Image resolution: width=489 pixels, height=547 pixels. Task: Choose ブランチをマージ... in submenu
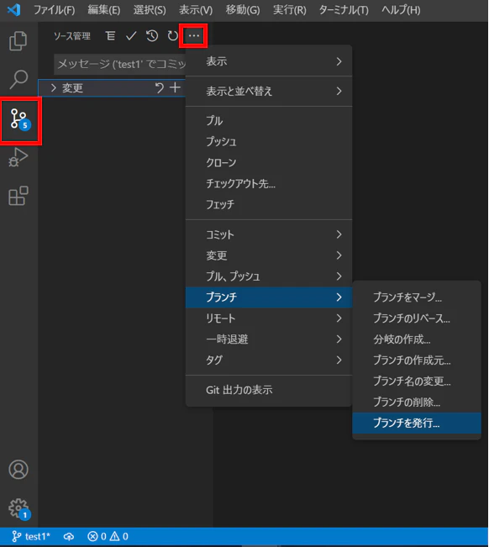pos(417,297)
